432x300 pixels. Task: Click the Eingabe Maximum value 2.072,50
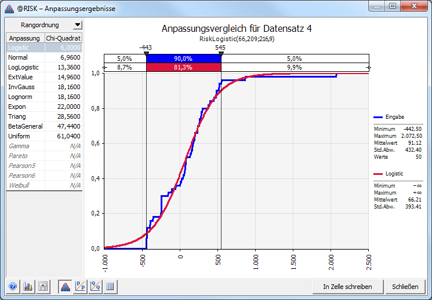412,136
